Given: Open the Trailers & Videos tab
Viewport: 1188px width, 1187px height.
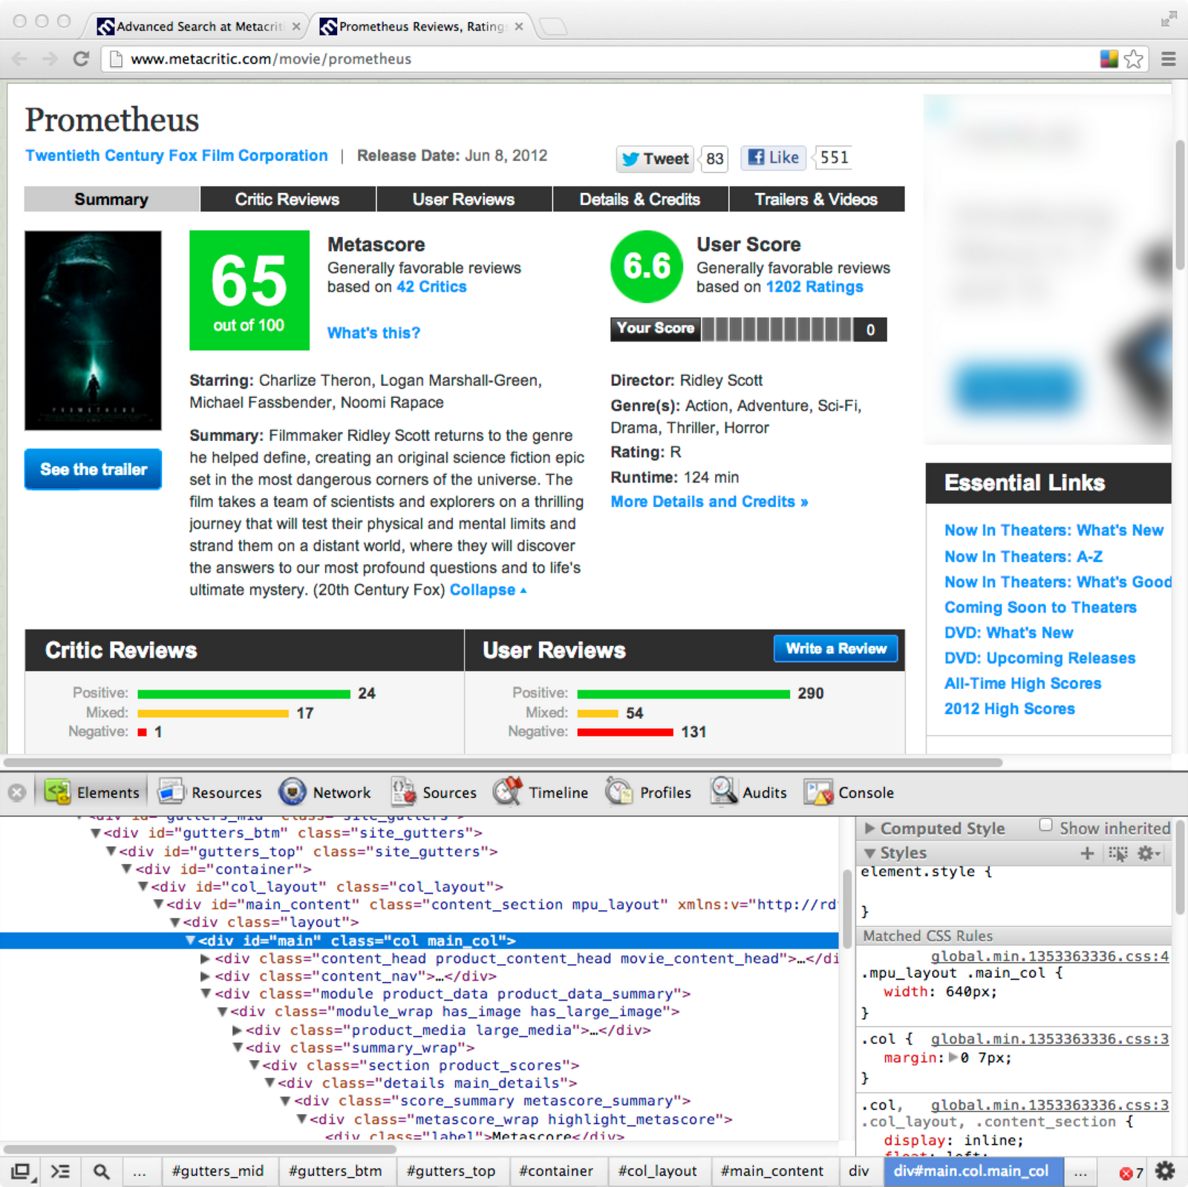Looking at the screenshot, I should click(x=816, y=199).
